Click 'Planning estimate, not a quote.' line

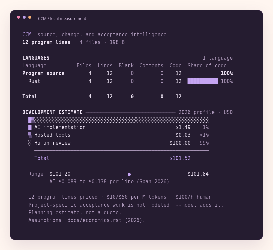coord(75,213)
